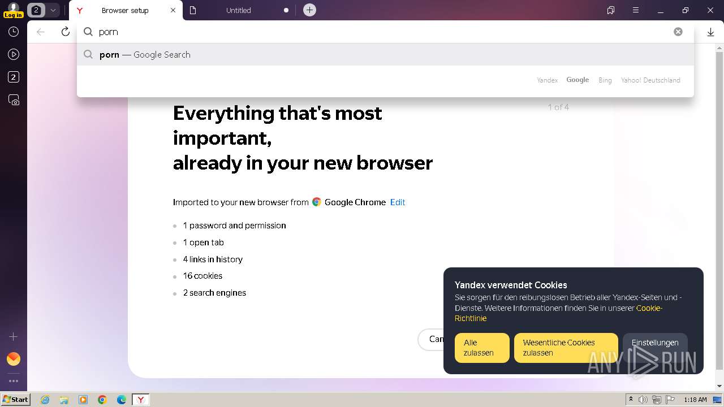This screenshot has height=407, width=724.
Task: Expand the tab groups dropdown arrow
Action: pos(53,10)
